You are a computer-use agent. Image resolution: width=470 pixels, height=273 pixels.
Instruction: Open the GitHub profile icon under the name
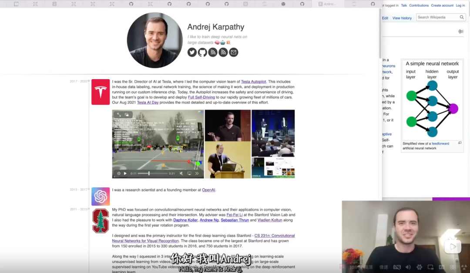202,53
